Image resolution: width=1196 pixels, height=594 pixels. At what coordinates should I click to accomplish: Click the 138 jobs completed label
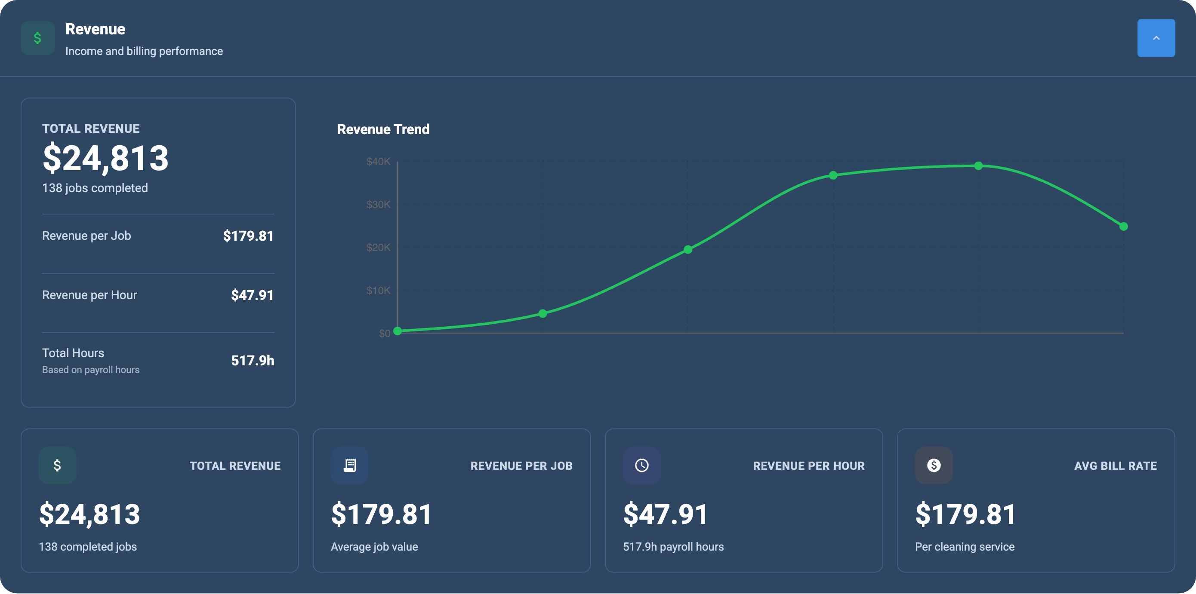tap(95, 188)
